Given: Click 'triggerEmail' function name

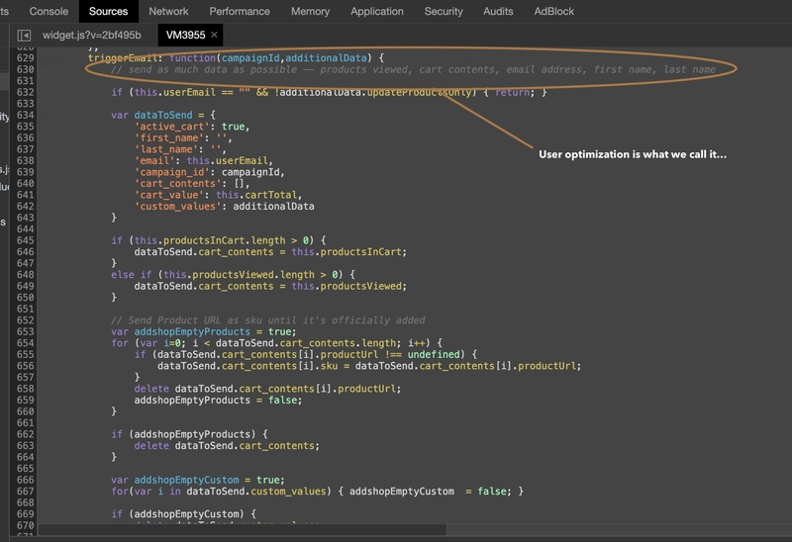Looking at the screenshot, I should (123, 58).
